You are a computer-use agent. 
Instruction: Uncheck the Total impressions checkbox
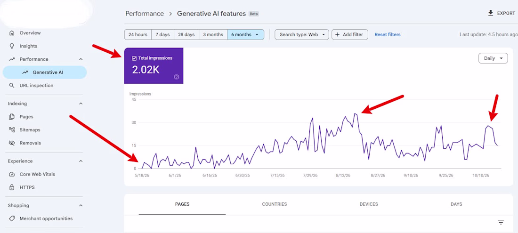pos(134,58)
